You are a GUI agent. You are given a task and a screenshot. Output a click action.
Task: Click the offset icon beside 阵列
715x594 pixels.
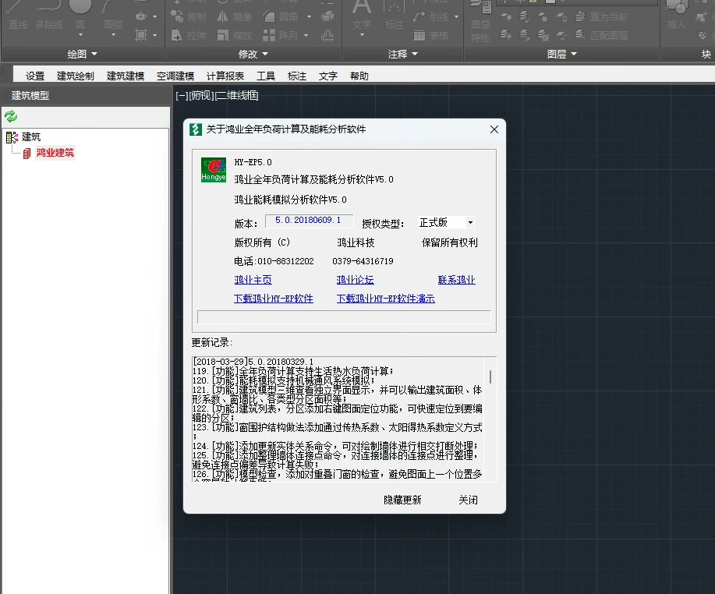point(327,35)
